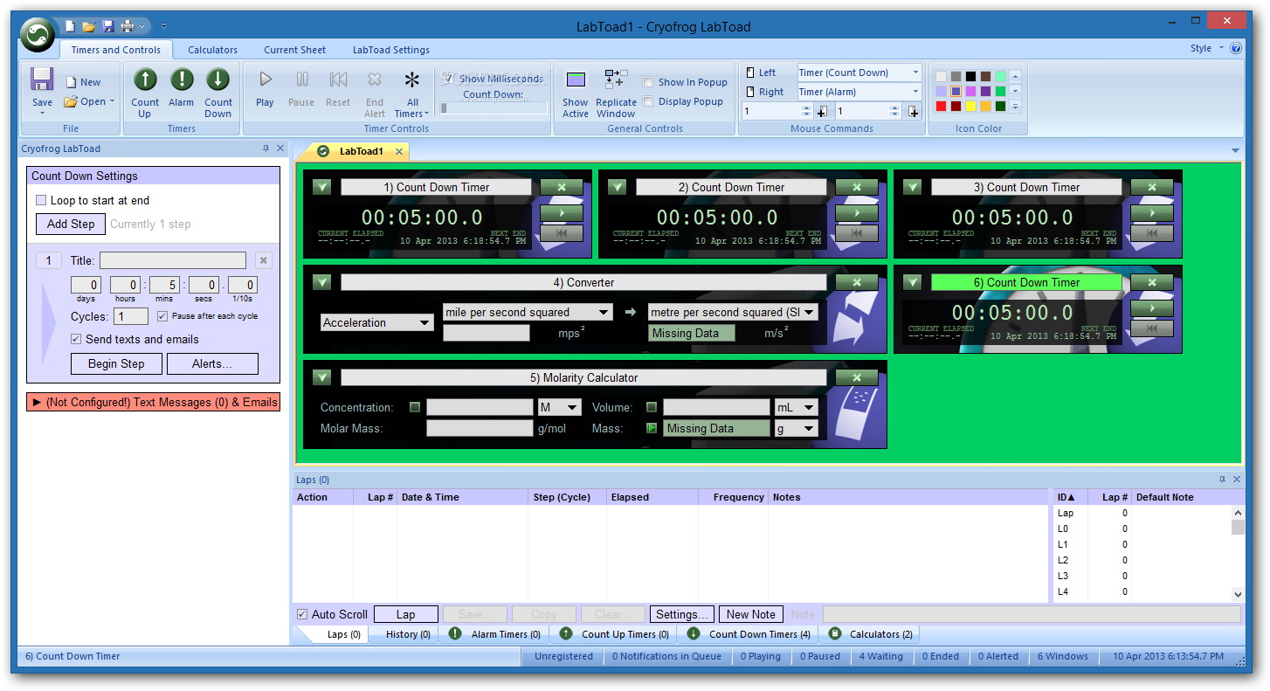Open the Acceleration category dropdown
Viewport: 1270px width, 691px height.
point(376,323)
